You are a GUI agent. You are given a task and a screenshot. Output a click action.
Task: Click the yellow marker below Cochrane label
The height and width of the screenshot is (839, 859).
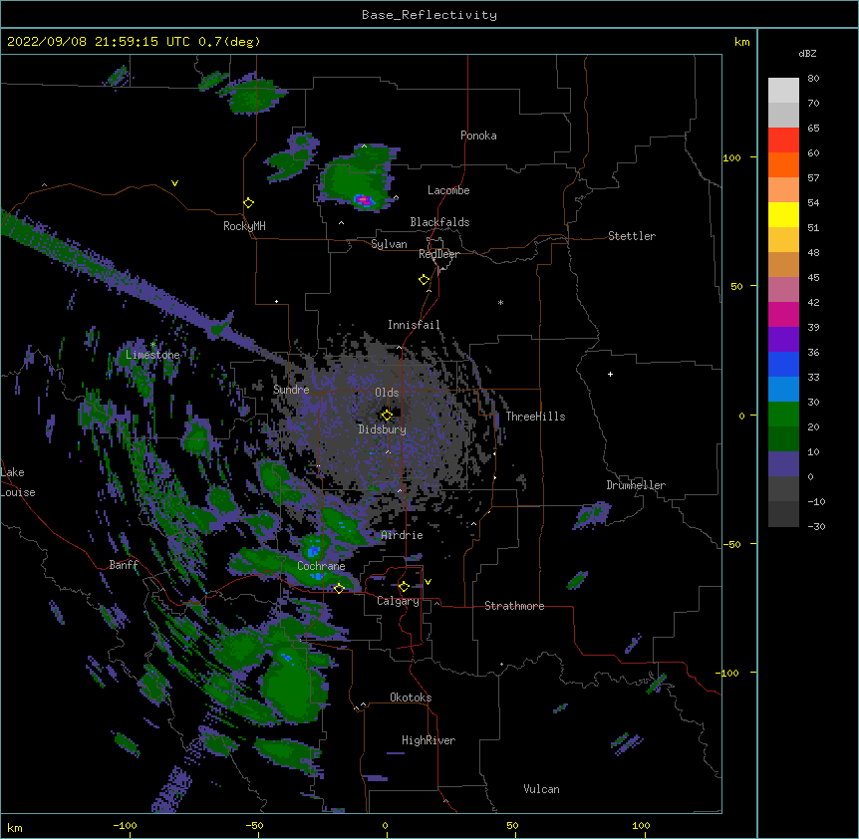(339, 589)
